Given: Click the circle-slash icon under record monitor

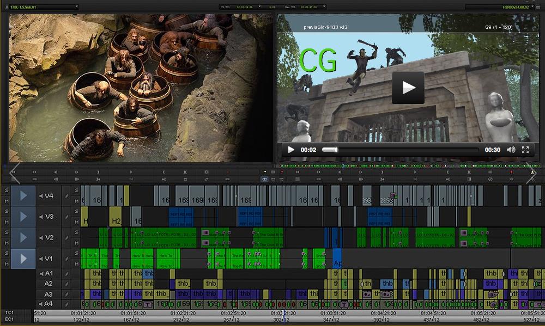Looking at the screenshot, I should 490,179.
